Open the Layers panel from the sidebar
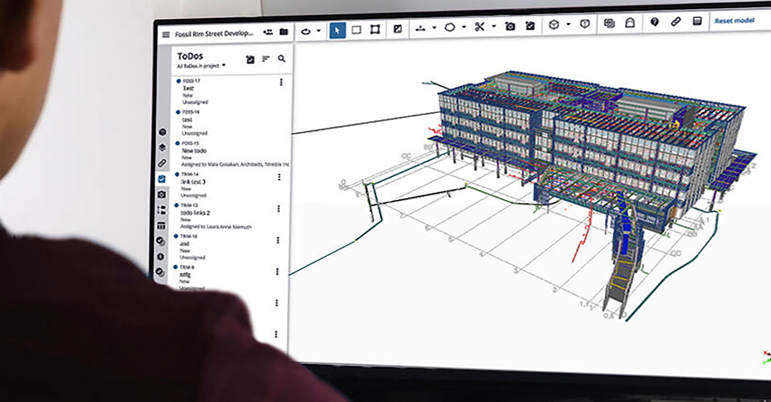 [163, 147]
